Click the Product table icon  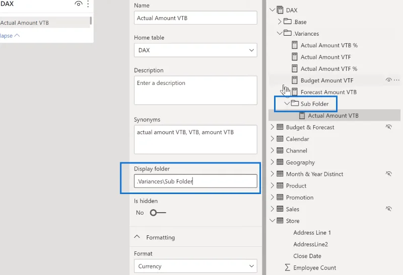280,186
